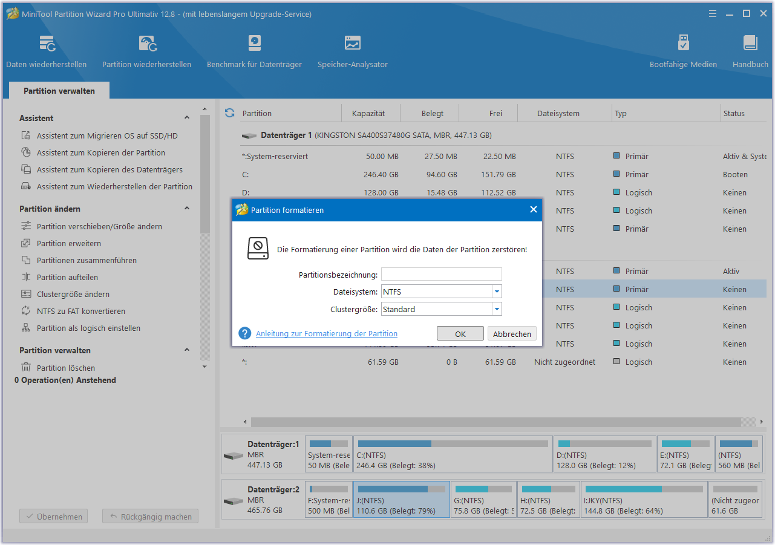The height and width of the screenshot is (545, 775).
Task: Confirm formatting with OK button
Action: (x=460, y=334)
